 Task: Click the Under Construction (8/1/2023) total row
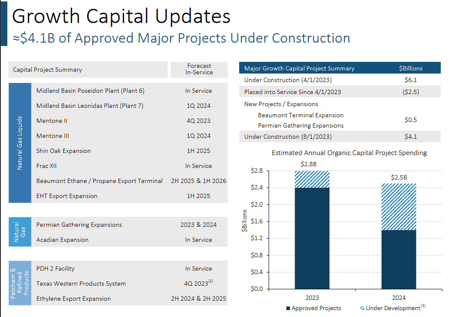283,136
